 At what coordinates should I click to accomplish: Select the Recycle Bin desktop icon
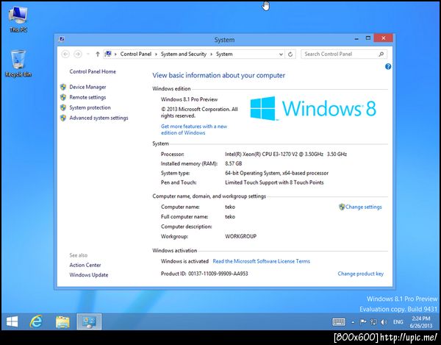click(18, 63)
